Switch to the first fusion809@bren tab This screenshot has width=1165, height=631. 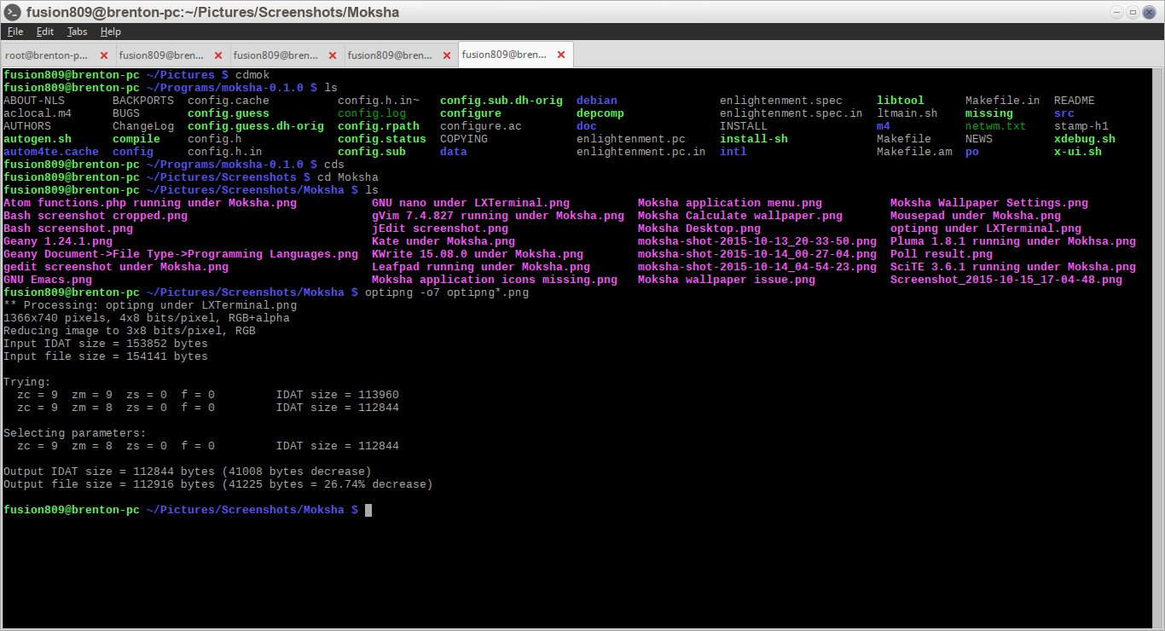(162, 54)
